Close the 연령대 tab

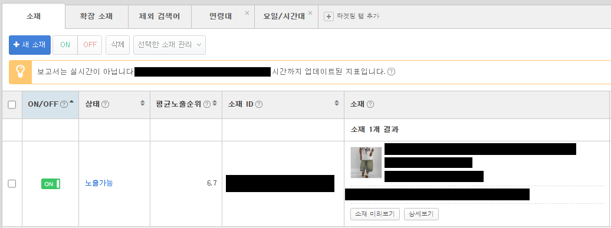pos(247,13)
